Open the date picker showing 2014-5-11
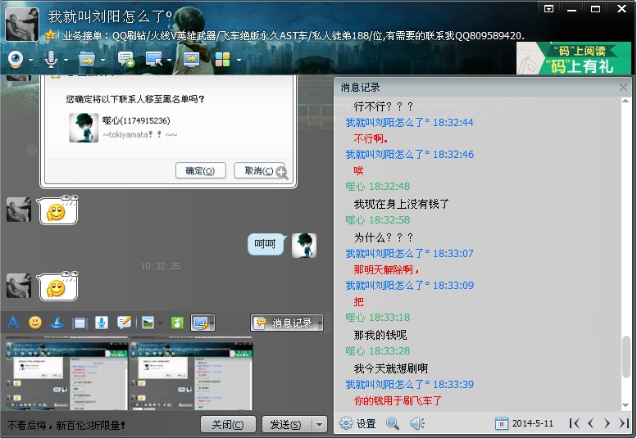This screenshot has height=438, width=637. [526, 423]
